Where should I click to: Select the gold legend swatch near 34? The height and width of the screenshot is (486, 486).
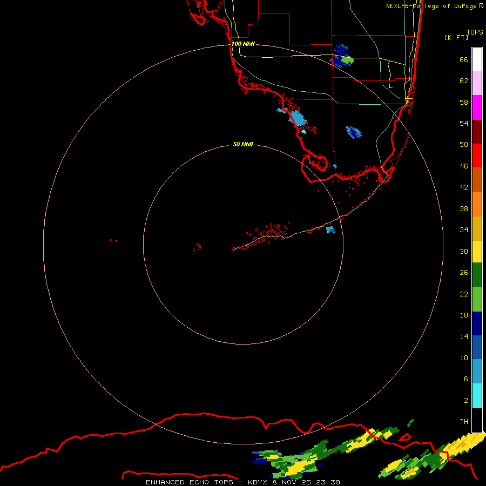[x=477, y=228]
